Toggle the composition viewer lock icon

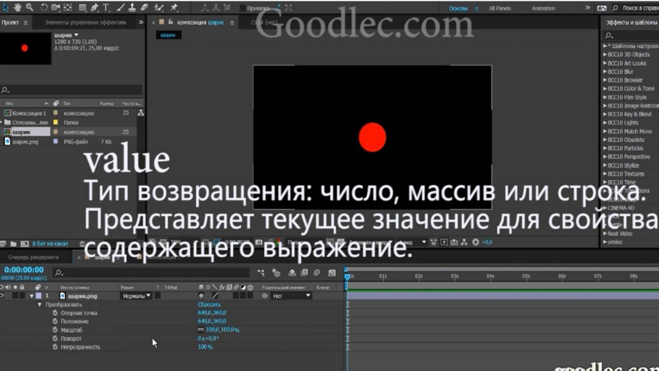point(171,22)
